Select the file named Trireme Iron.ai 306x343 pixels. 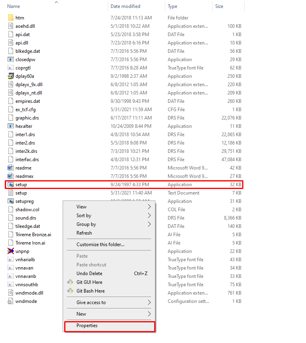click(31, 243)
